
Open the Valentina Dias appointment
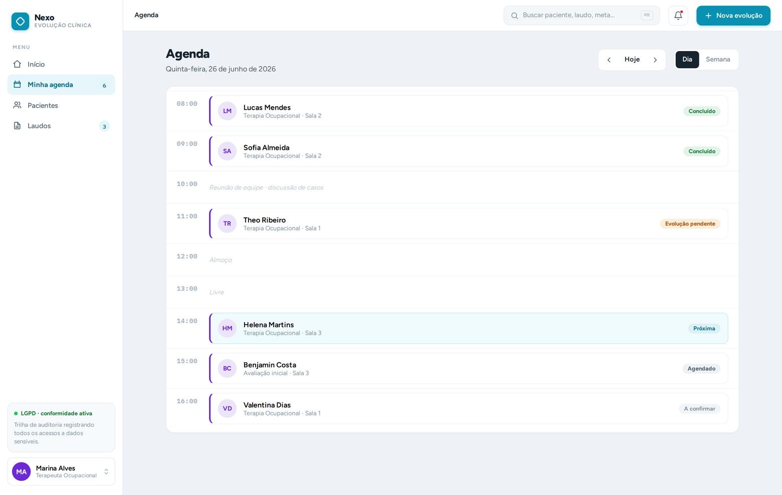[469, 408]
